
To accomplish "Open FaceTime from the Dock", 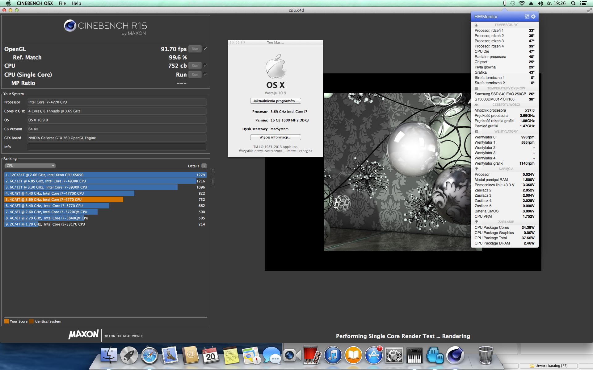I will click(292, 355).
